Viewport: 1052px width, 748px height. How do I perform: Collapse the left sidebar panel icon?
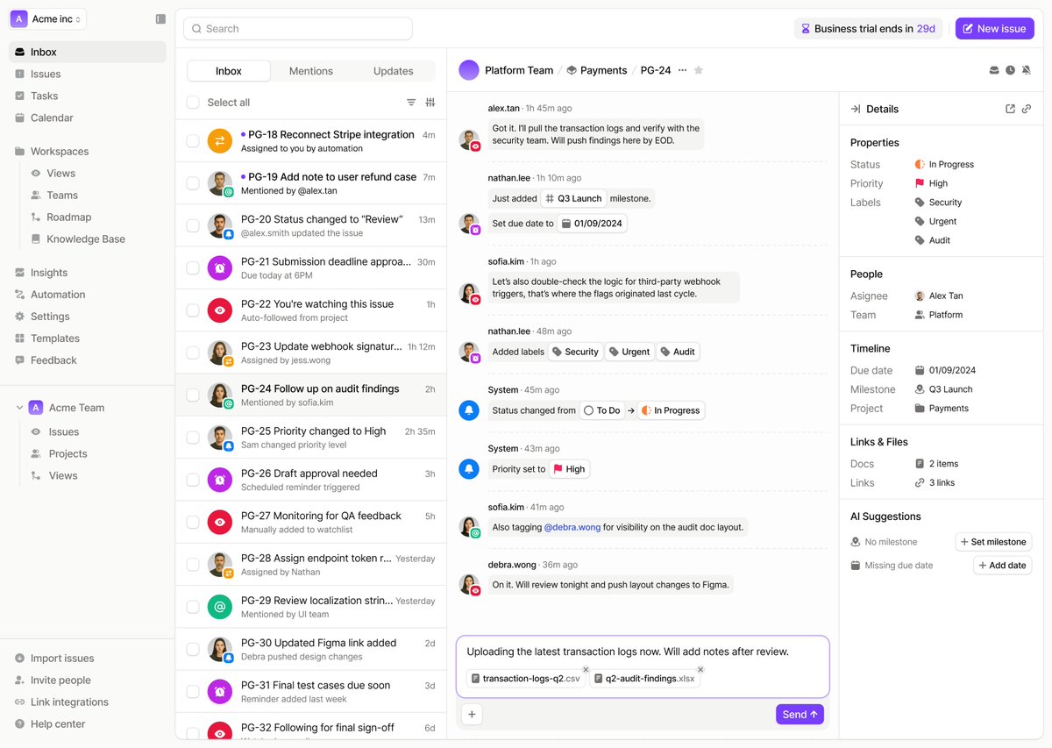pos(160,18)
